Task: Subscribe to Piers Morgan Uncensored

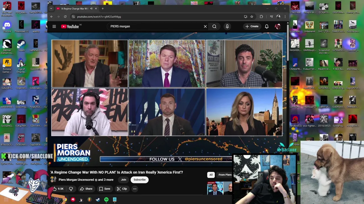Action: point(140,180)
